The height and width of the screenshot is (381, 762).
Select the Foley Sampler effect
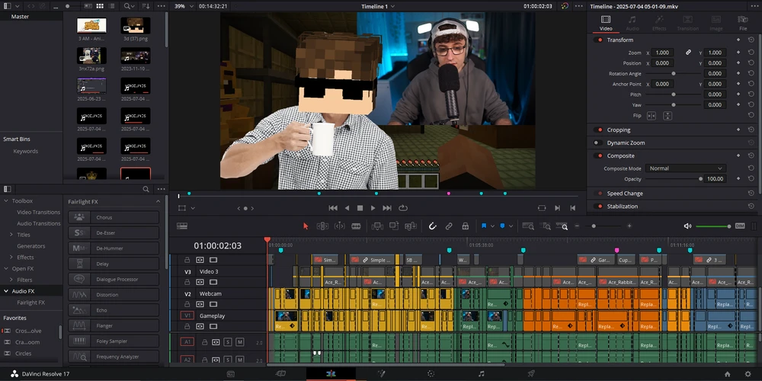[x=114, y=341]
